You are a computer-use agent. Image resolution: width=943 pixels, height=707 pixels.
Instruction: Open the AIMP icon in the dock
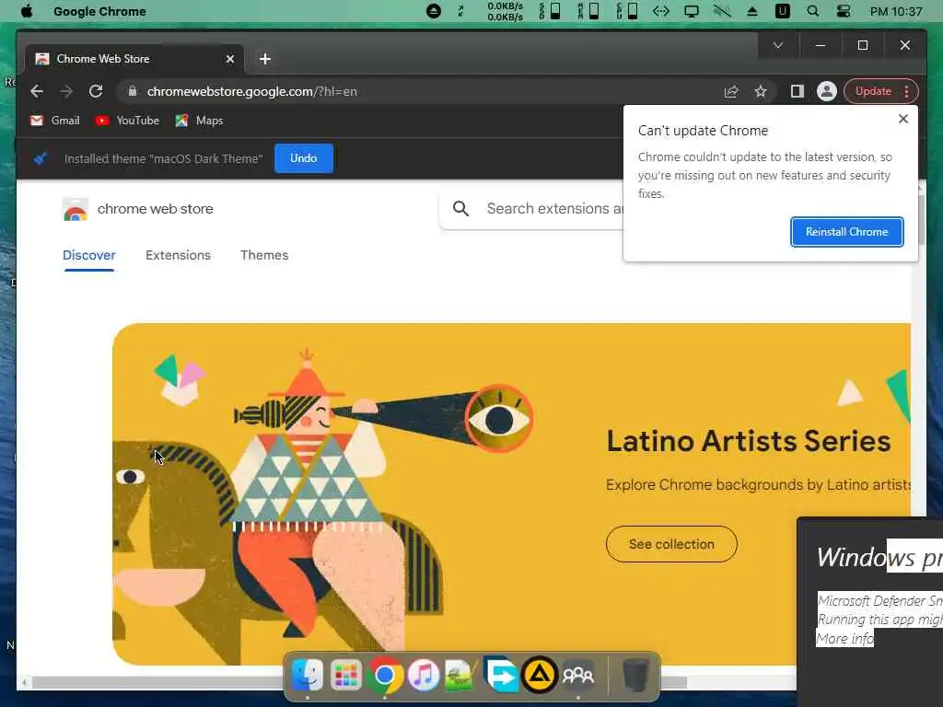(540, 675)
